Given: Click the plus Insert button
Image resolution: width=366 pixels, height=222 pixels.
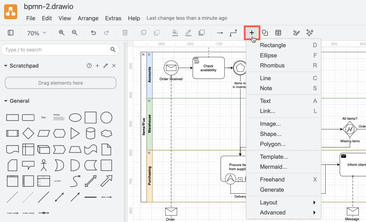Looking at the screenshot, I should tap(252, 33).
